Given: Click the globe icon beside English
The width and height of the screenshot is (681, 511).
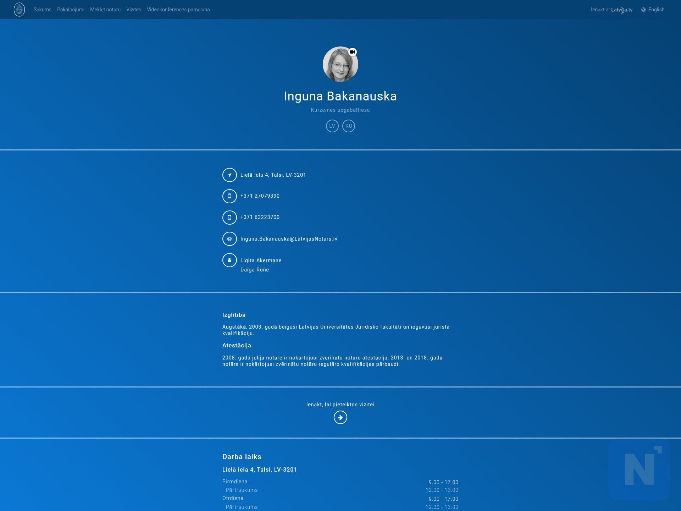Looking at the screenshot, I should pos(643,10).
